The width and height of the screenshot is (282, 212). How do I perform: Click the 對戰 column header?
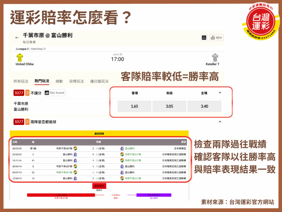tap(99, 142)
